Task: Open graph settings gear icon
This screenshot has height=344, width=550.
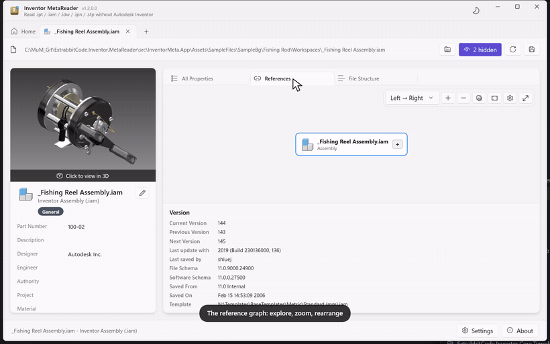Action: [x=510, y=98]
